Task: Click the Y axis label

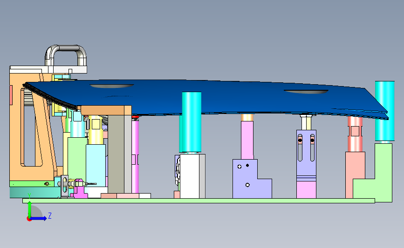Action: pyautogui.click(x=29, y=196)
